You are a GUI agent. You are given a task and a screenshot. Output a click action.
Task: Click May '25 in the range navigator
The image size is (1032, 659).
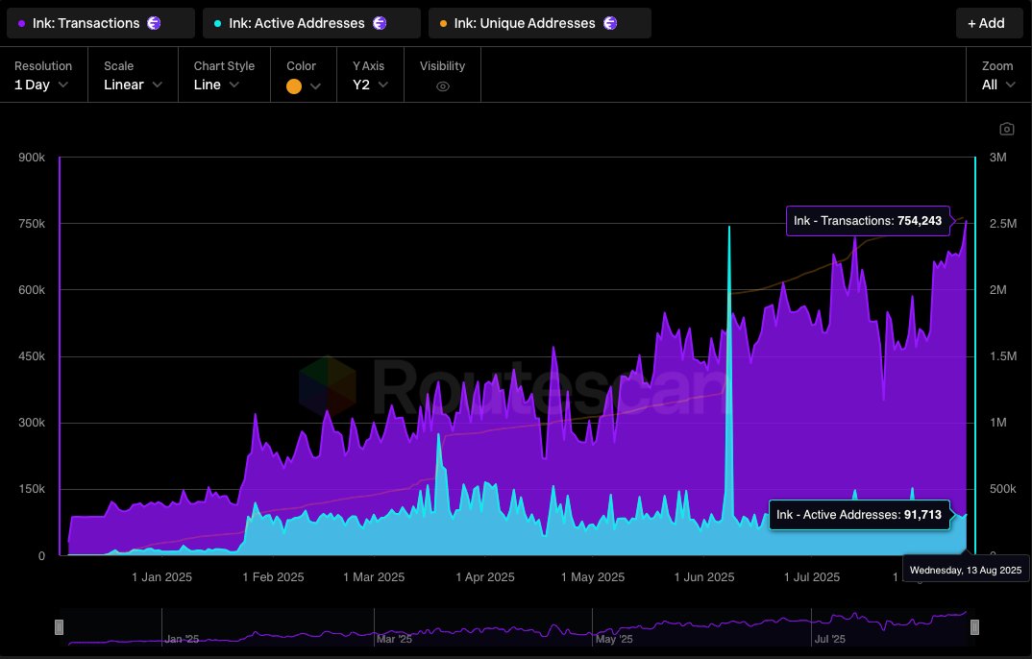pyautogui.click(x=613, y=639)
